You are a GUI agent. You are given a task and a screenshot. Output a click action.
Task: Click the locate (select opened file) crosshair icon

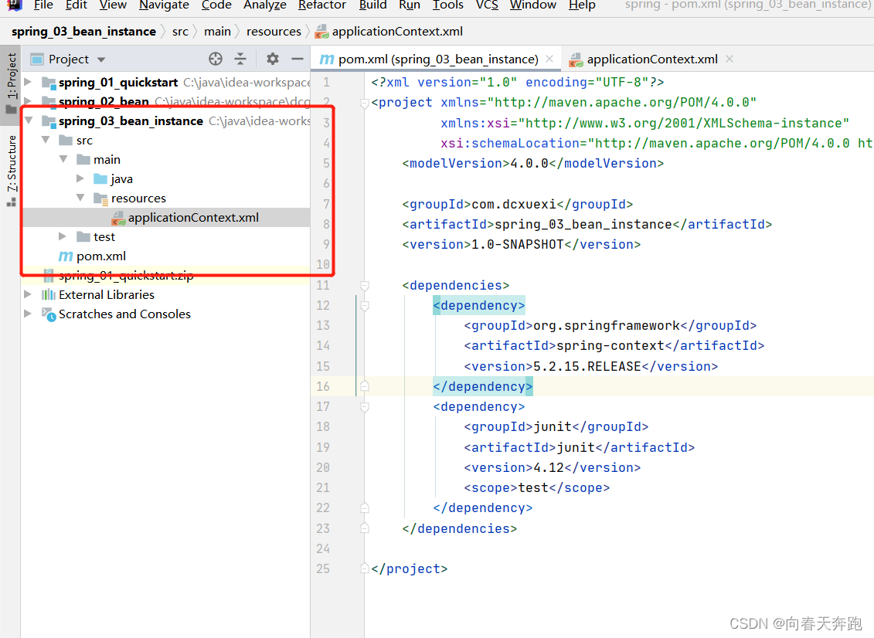coord(215,59)
